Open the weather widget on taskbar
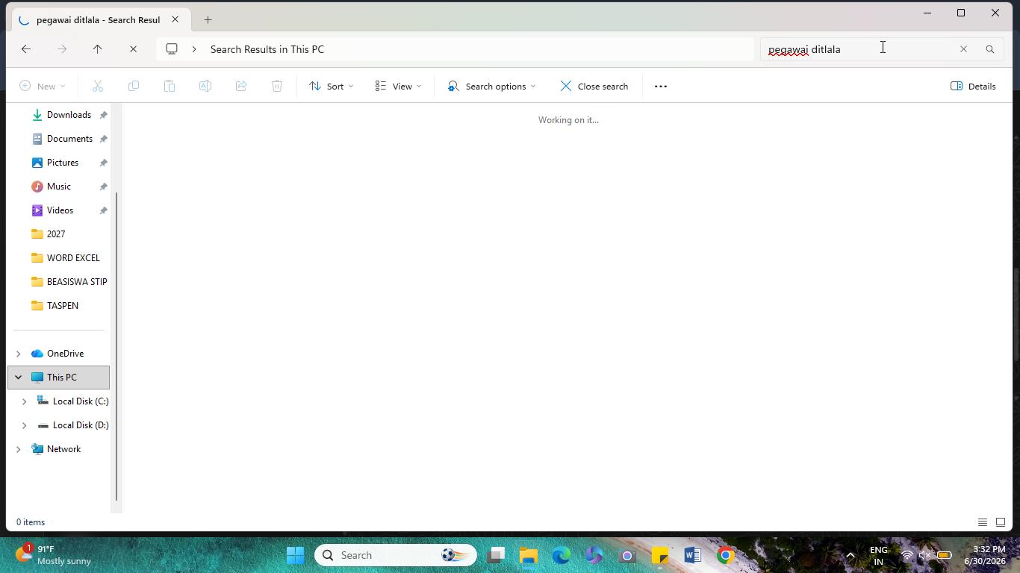Viewport: 1020px width, 573px height. tap(54, 555)
